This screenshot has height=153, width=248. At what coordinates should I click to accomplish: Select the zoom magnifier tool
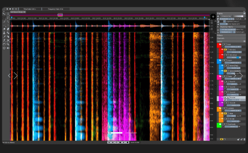pos(8,44)
